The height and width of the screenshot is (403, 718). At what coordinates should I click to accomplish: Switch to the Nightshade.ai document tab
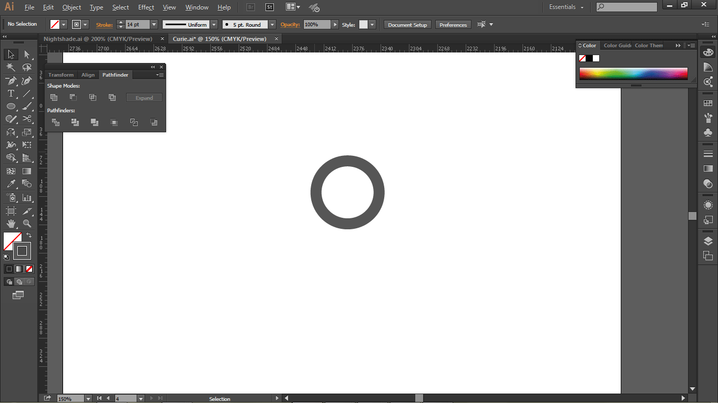pos(98,39)
